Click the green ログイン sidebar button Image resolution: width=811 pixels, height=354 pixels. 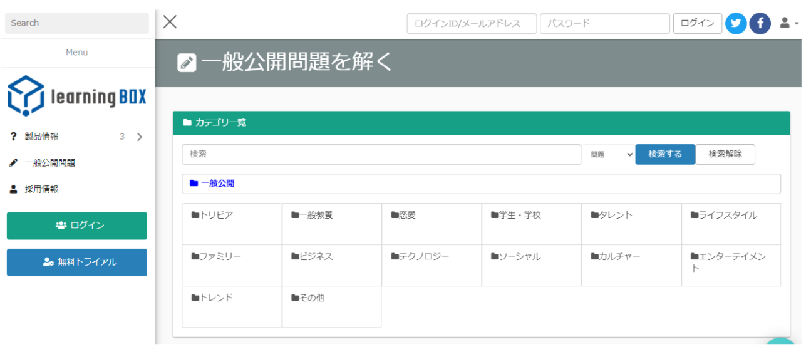[x=77, y=226]
